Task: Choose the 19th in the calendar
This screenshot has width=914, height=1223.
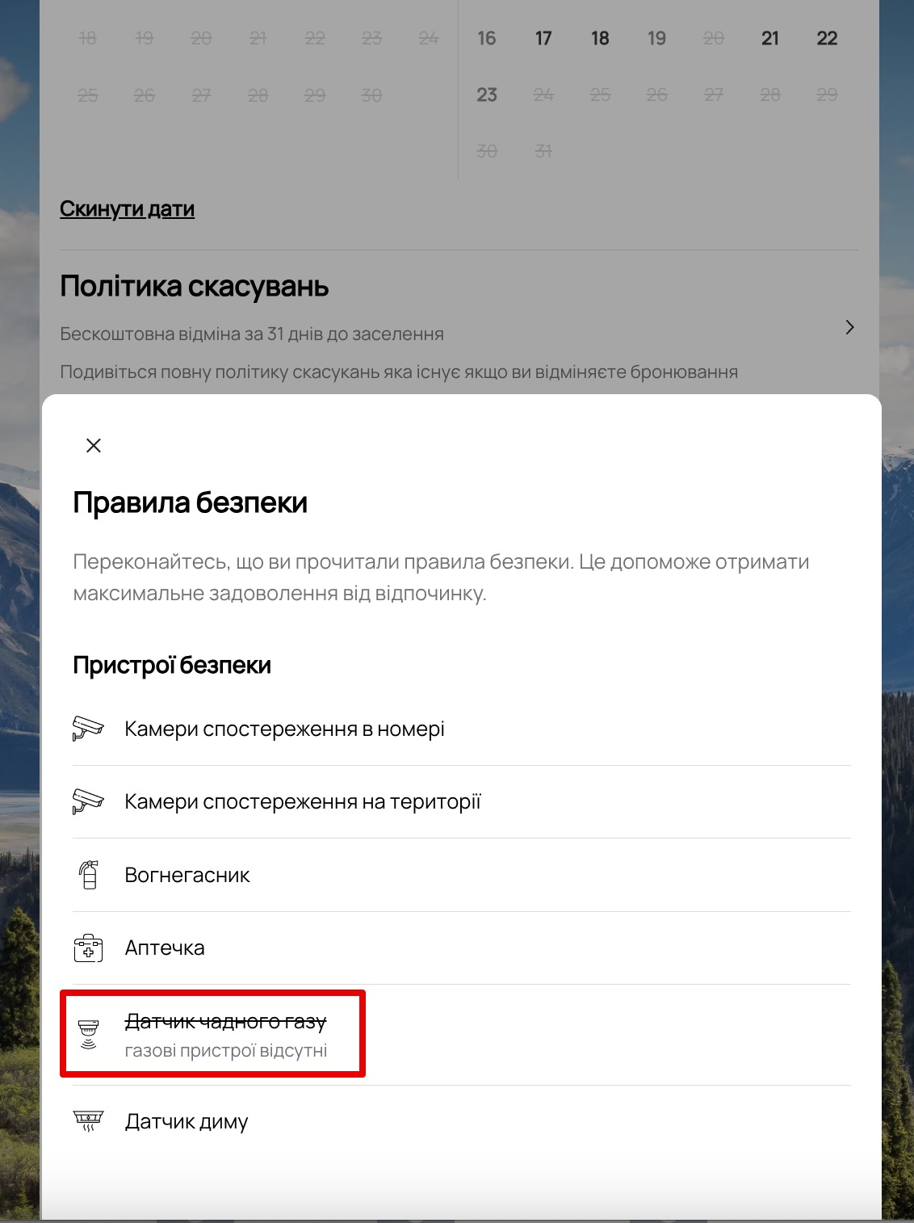Action: [657, 38]
